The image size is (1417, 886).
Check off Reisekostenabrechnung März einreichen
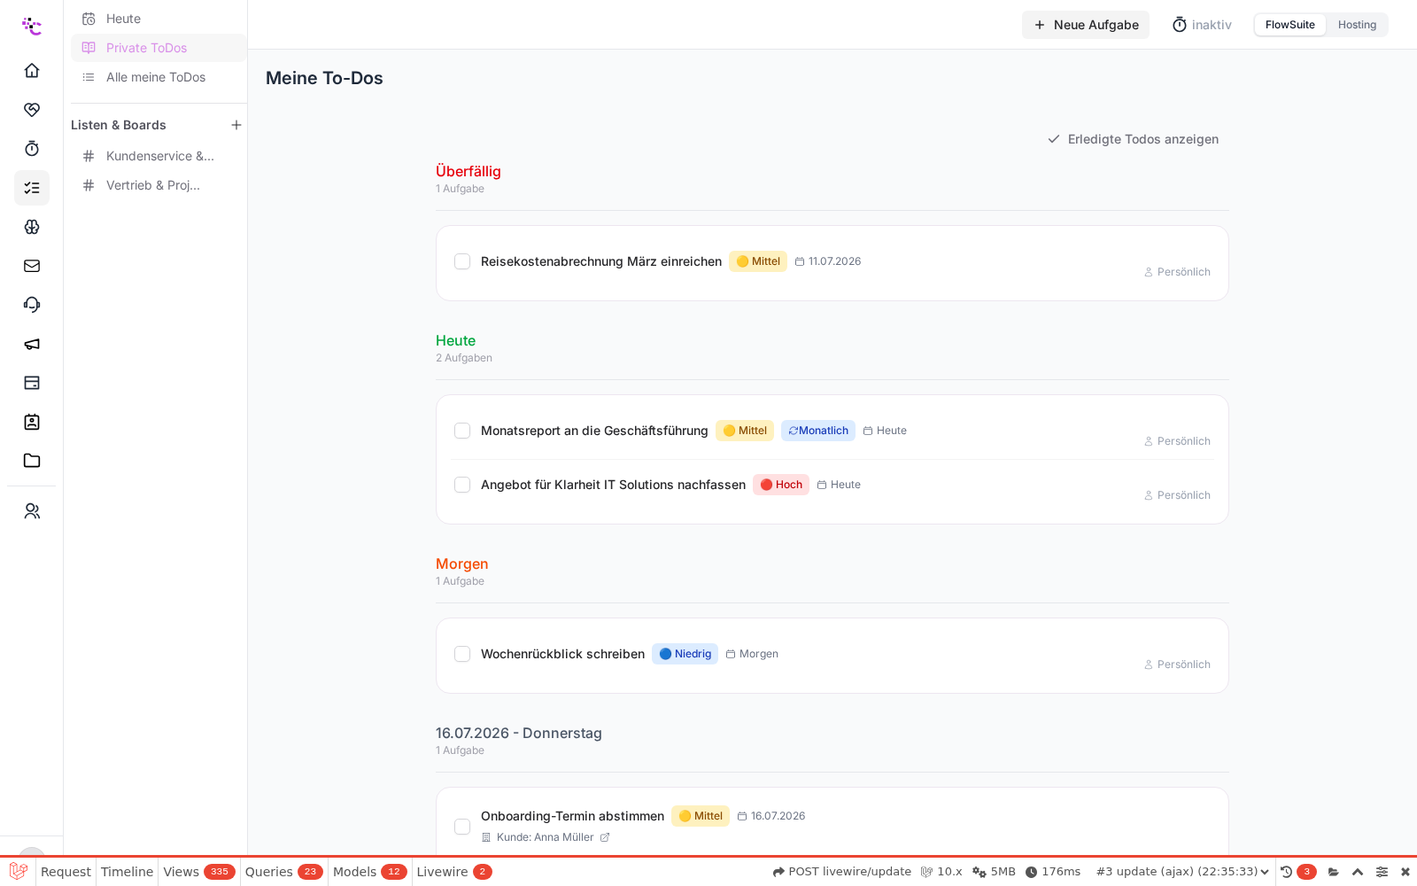462,261
